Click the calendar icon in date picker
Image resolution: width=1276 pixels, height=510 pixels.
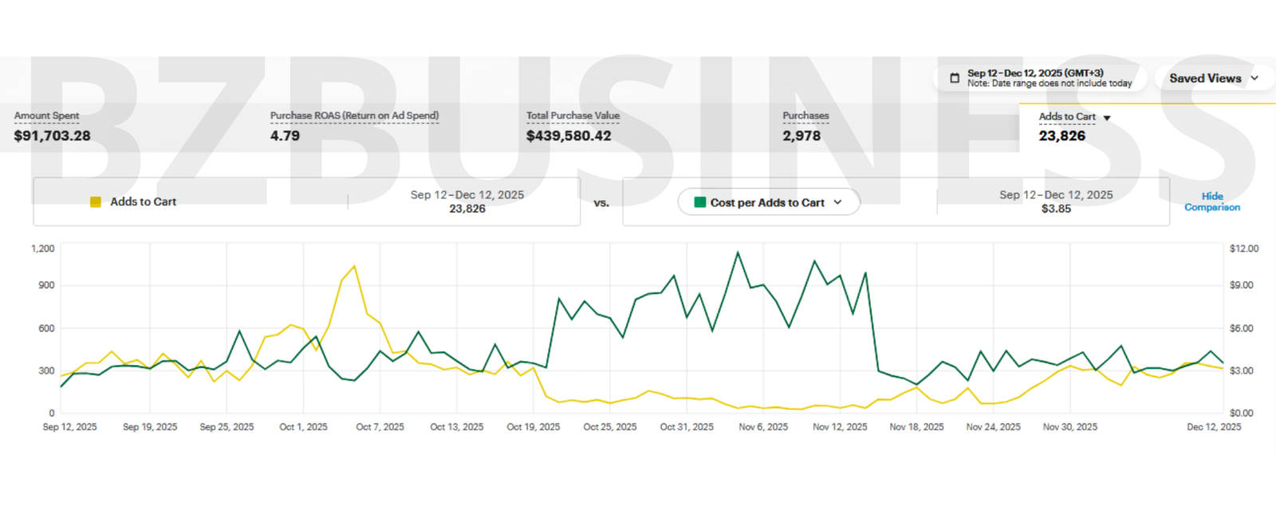(x=954, y=78)
